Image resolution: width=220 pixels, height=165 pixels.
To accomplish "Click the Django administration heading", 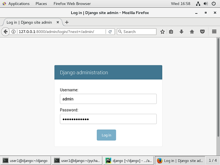I will pos(84,72).
